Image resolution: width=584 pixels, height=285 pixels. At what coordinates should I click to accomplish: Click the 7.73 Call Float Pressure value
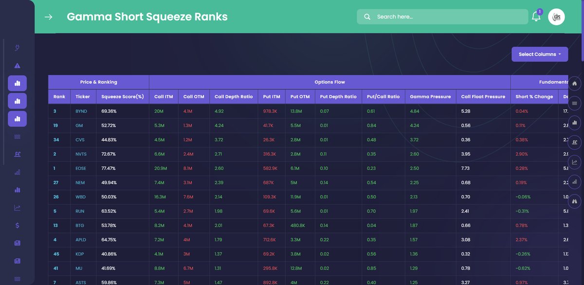(465, 168)
